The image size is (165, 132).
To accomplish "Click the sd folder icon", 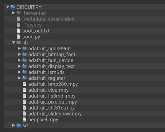I will pyautogui.click(x=18, y=125).
